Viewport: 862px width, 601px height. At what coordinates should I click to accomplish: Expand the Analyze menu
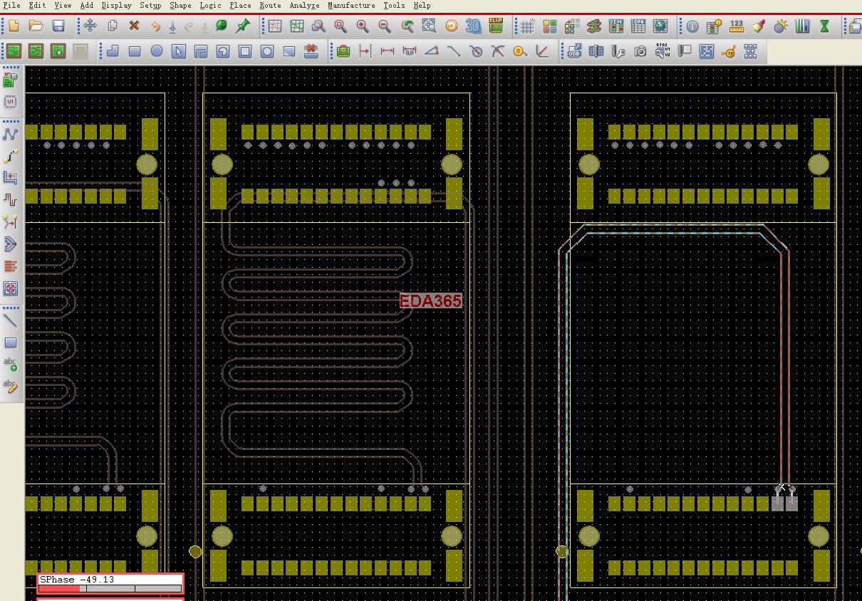[x=304, y=5]
